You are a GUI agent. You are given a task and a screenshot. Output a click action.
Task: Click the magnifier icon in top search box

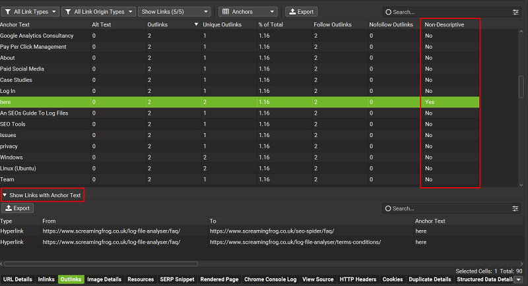point(387,12)
